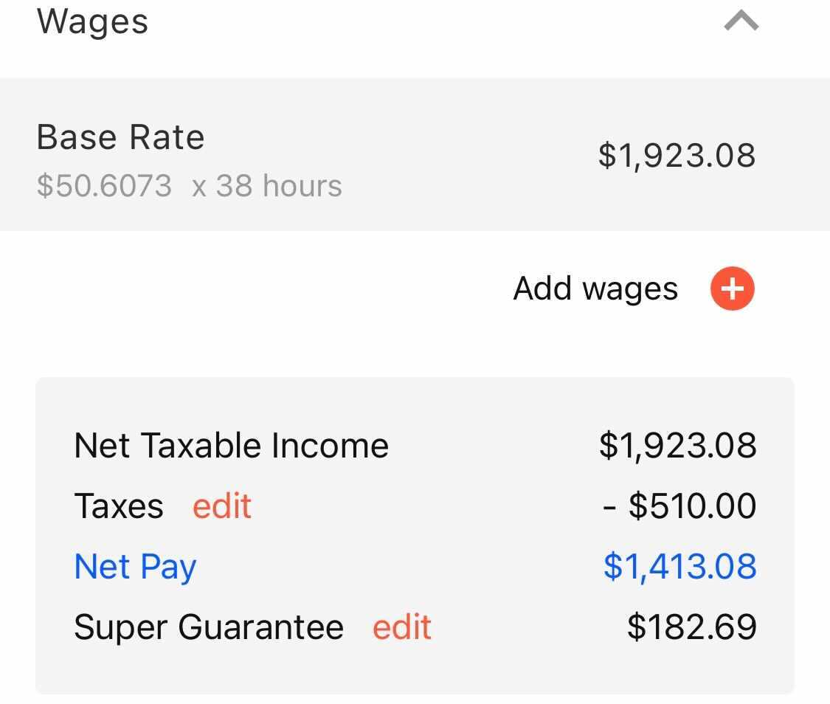The height and width of the screenshot is (704, 830).
Task: Tap the Add wages label
Action: 595,289
